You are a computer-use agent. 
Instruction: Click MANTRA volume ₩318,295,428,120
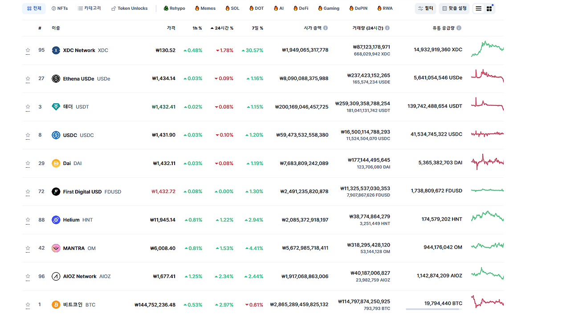tap(369, 245)
